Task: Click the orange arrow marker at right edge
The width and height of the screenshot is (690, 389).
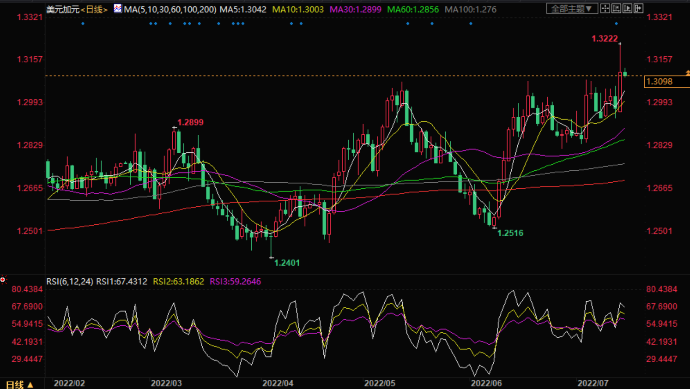Action: pos(687,73)
